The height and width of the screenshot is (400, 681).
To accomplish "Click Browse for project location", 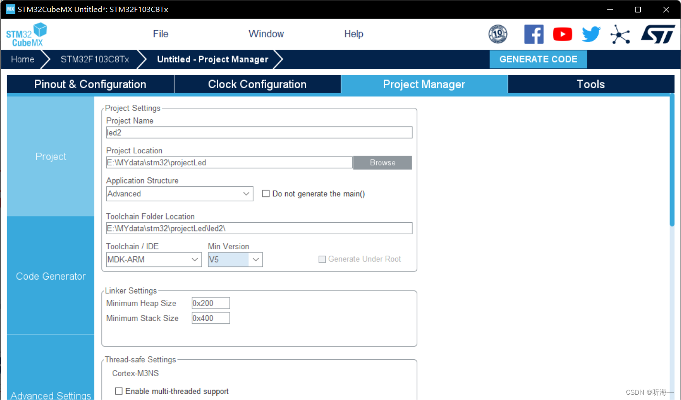I will pyautogui.click(x=382, y=162).
